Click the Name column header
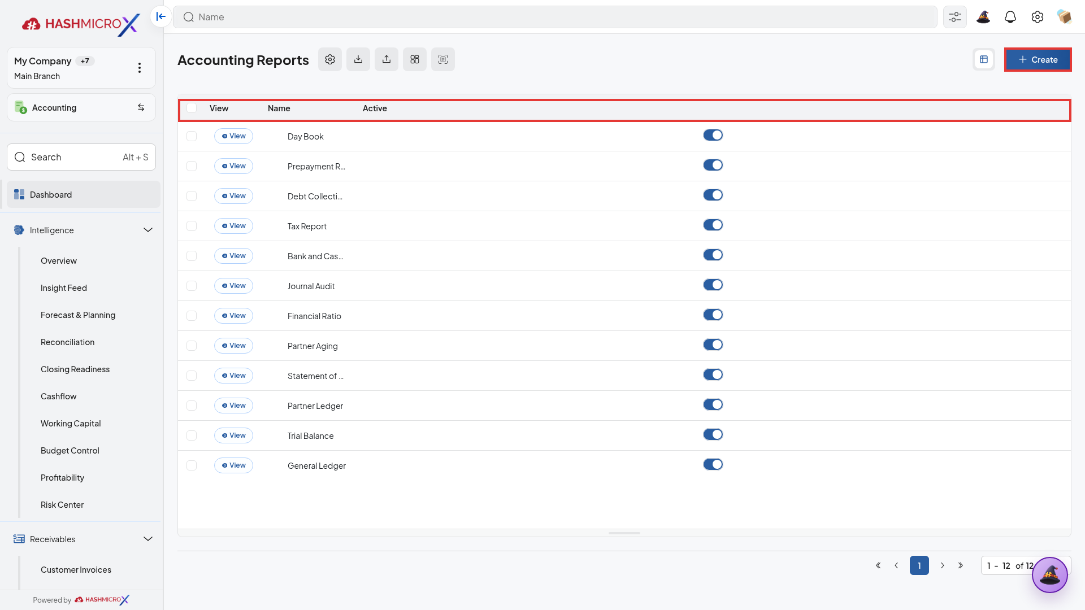Image resolution: width=1085 pixels, height=610 pixels. (279, 108)
